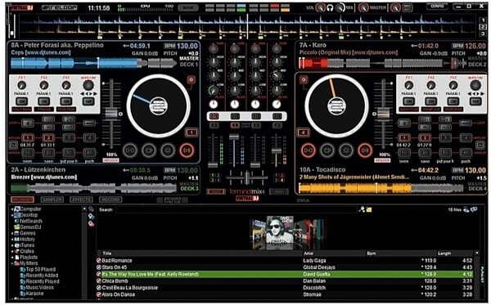
Task: Click the vinyl mode icon above right jog wheel
Action: pos(303,80)
